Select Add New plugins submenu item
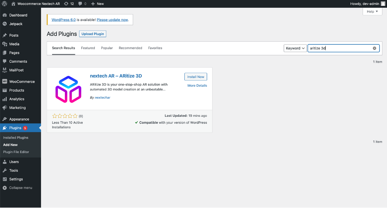Viewport: 387px width, 208px height. point(10,145)
